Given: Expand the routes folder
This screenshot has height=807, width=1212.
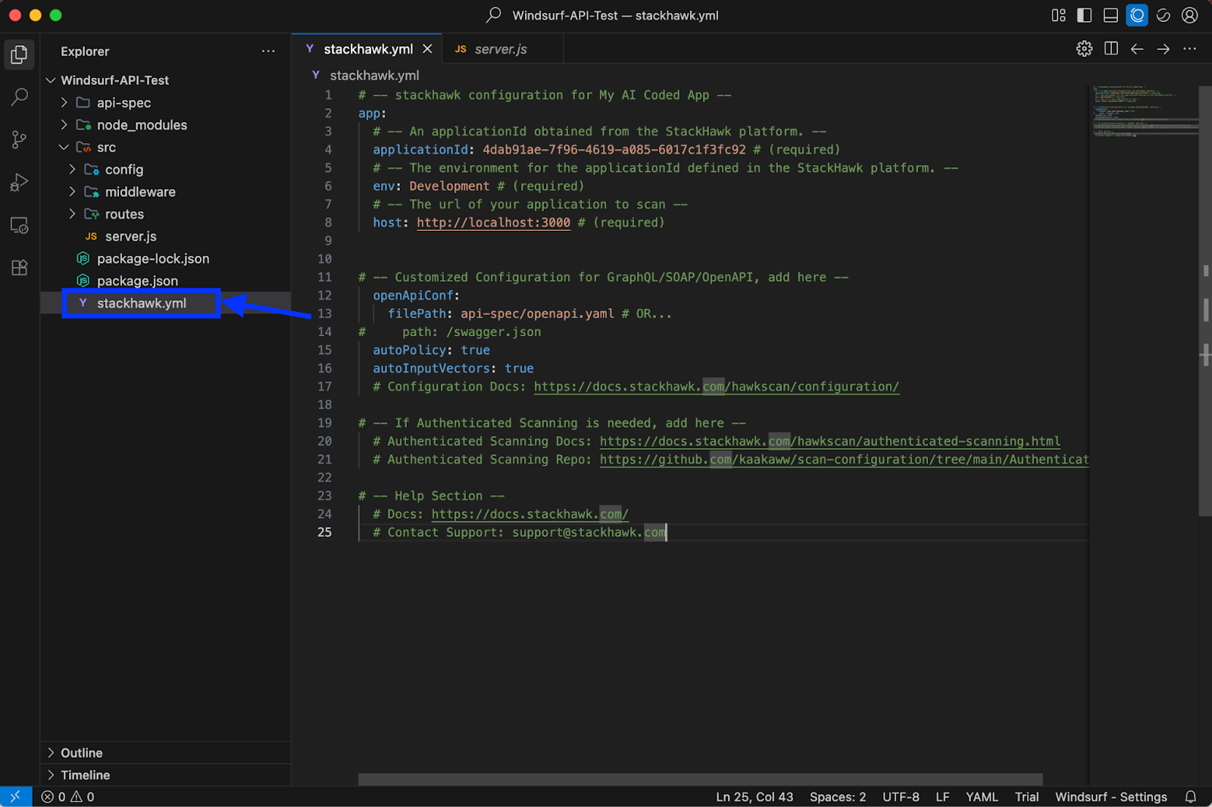Looking at the screenshot, I should (x=72, y=213).
